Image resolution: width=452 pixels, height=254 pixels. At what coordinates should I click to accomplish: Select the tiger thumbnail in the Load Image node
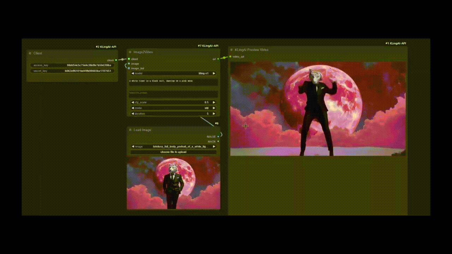(x=173, y=182)
